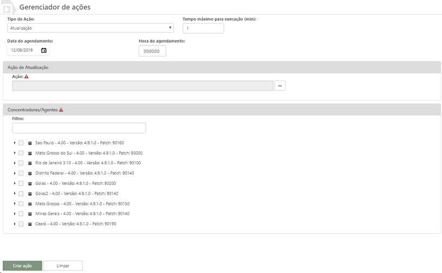Viewport: 442px width, 273px height.
Task: Select the Goias2 Patch 90140 label
Action: (77, 194)
